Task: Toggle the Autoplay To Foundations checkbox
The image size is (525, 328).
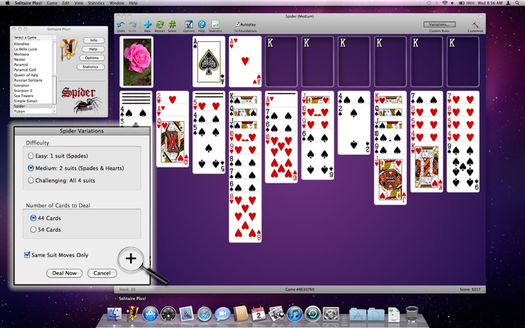Action: [237, 24]
